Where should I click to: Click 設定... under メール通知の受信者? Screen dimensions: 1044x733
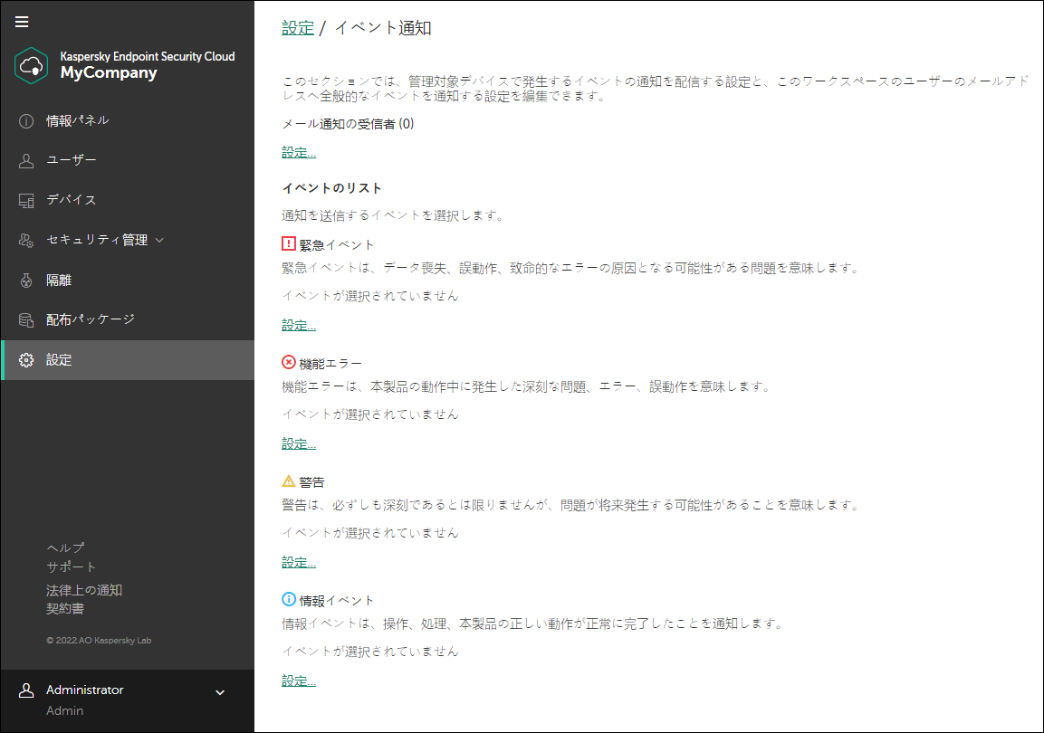click(298, 152)
